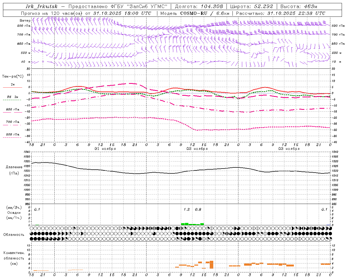Click the '1.2' precipitation amount value
The image size is (346, 277).
187,209
